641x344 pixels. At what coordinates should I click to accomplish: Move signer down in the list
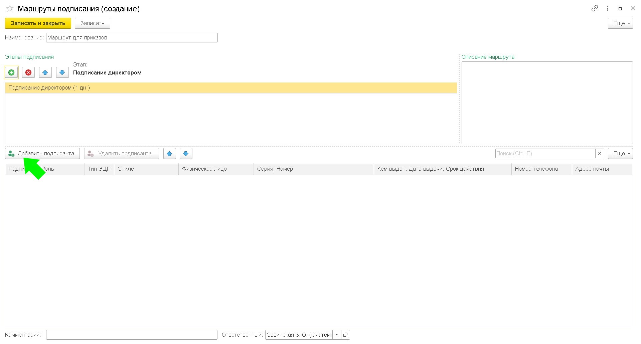(x=186, y=154)
